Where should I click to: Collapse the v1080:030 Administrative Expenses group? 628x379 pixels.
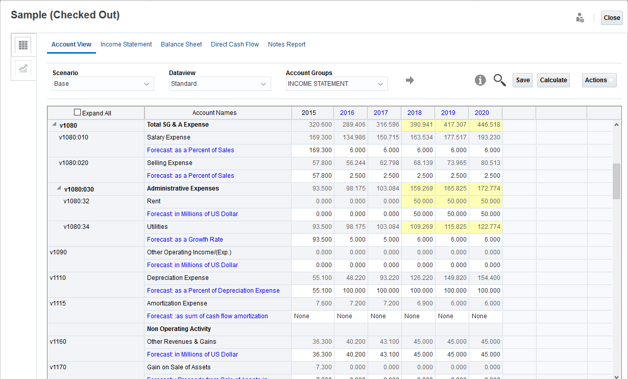pyautogui.click(x=59, y=187)
